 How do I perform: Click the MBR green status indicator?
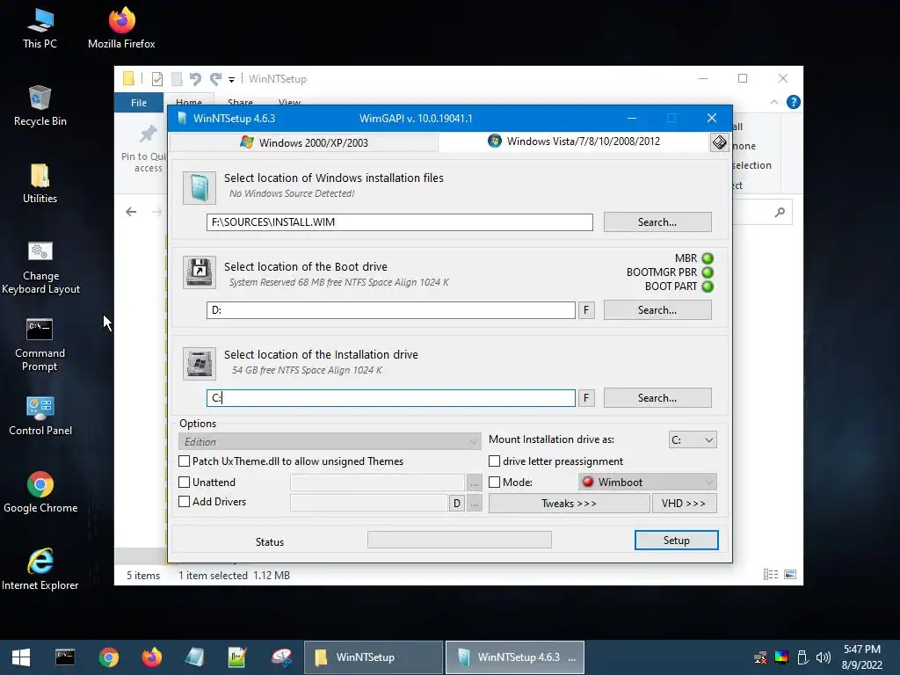click(708, 258)
